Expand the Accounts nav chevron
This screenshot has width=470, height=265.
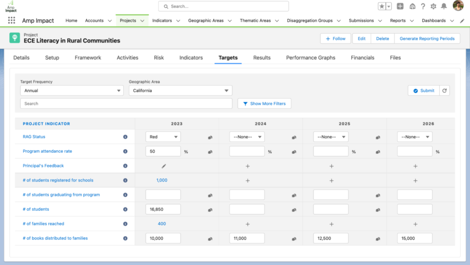(110, 21)
